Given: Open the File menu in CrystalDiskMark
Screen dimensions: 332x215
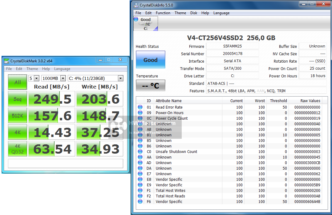Looking at the screenshot, I should coord(9,69).
